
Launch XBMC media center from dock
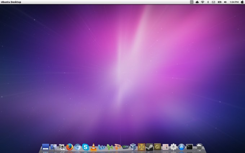(x=125, y=147)
